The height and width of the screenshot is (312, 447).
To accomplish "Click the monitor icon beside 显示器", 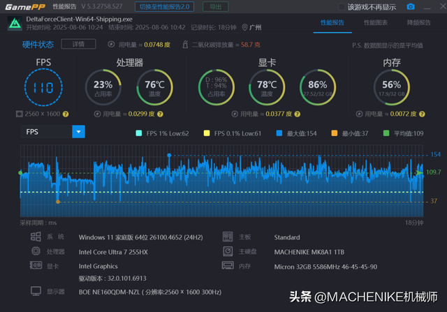I will [x=36, y=291].
